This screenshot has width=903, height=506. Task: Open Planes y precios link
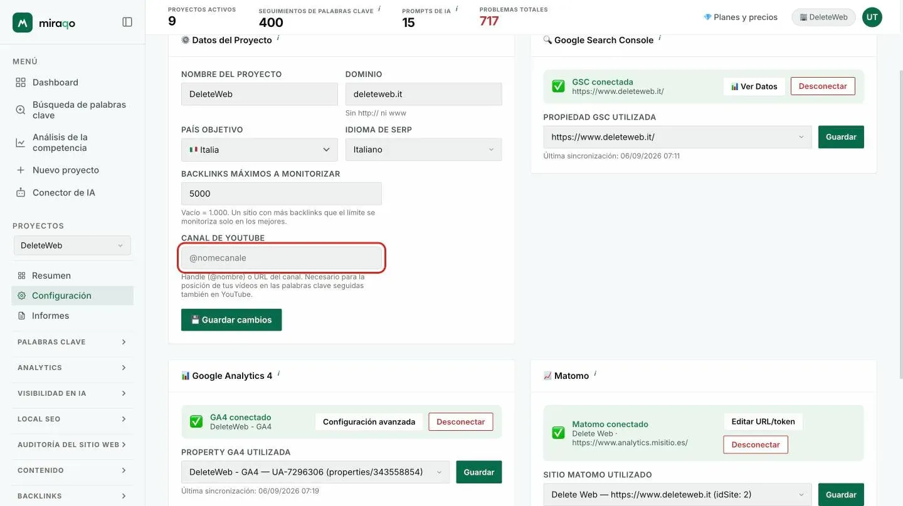click(x=741, y=17)
